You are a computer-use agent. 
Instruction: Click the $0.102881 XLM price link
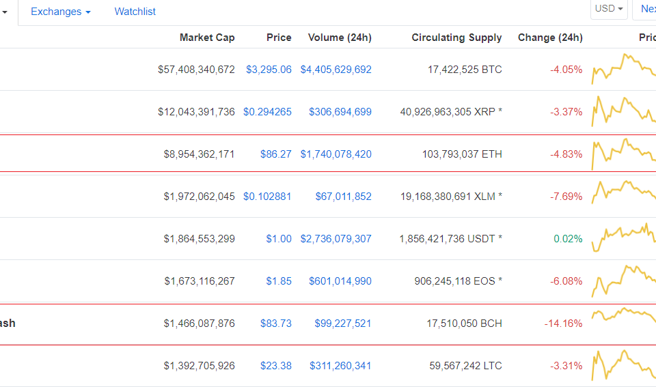267,197
